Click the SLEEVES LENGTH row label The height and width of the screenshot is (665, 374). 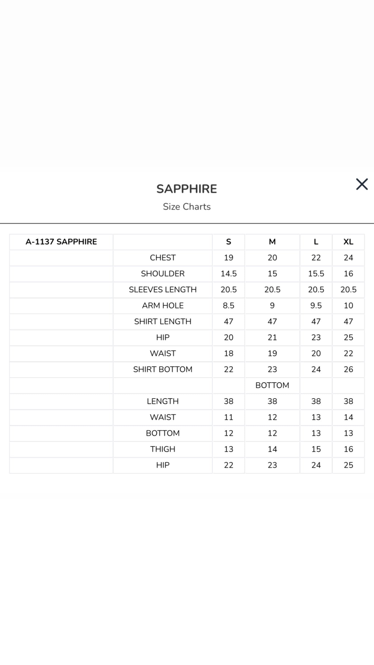point(162,289)
